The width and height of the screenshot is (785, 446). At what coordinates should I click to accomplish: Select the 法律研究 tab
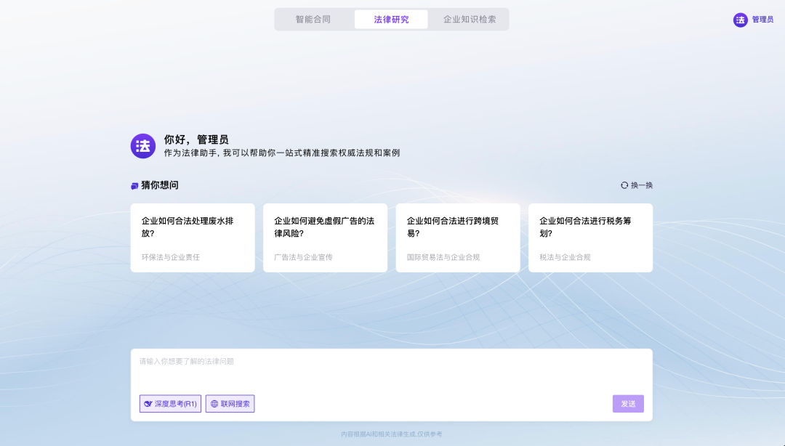(x=391, y=20)
